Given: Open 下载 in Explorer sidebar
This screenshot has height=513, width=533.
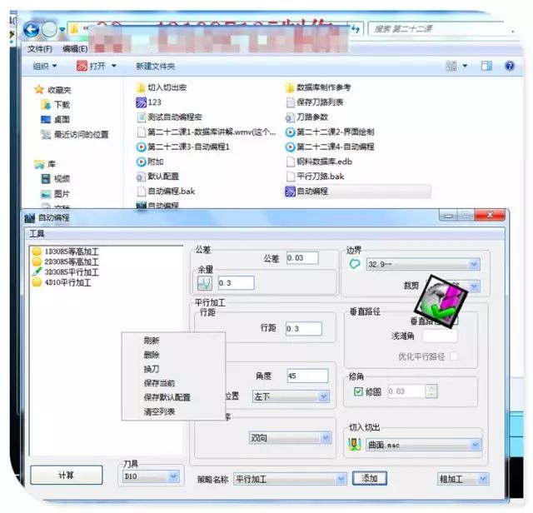Looking at the screenshot, I should coord(55,105).
